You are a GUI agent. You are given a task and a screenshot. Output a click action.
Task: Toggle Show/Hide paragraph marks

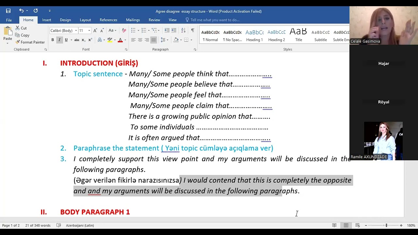coord(193,30)
